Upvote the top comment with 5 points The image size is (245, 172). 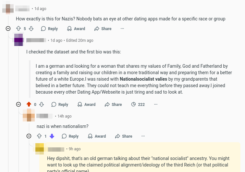18,29
